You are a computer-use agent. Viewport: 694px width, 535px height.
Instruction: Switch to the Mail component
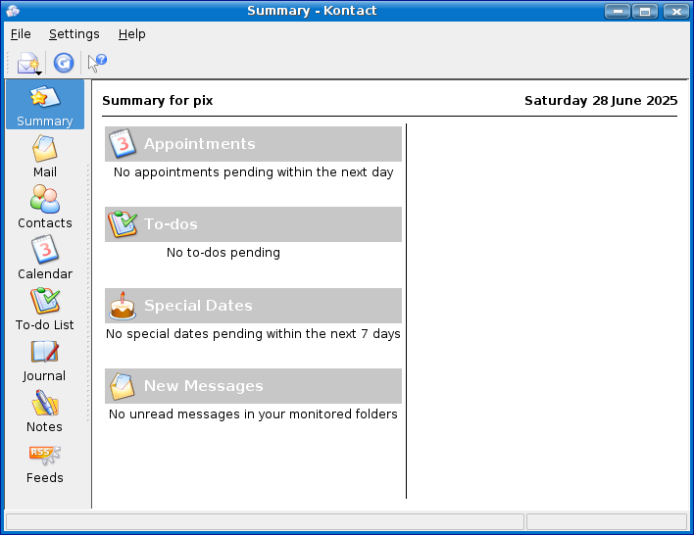[x=45, y=157]
